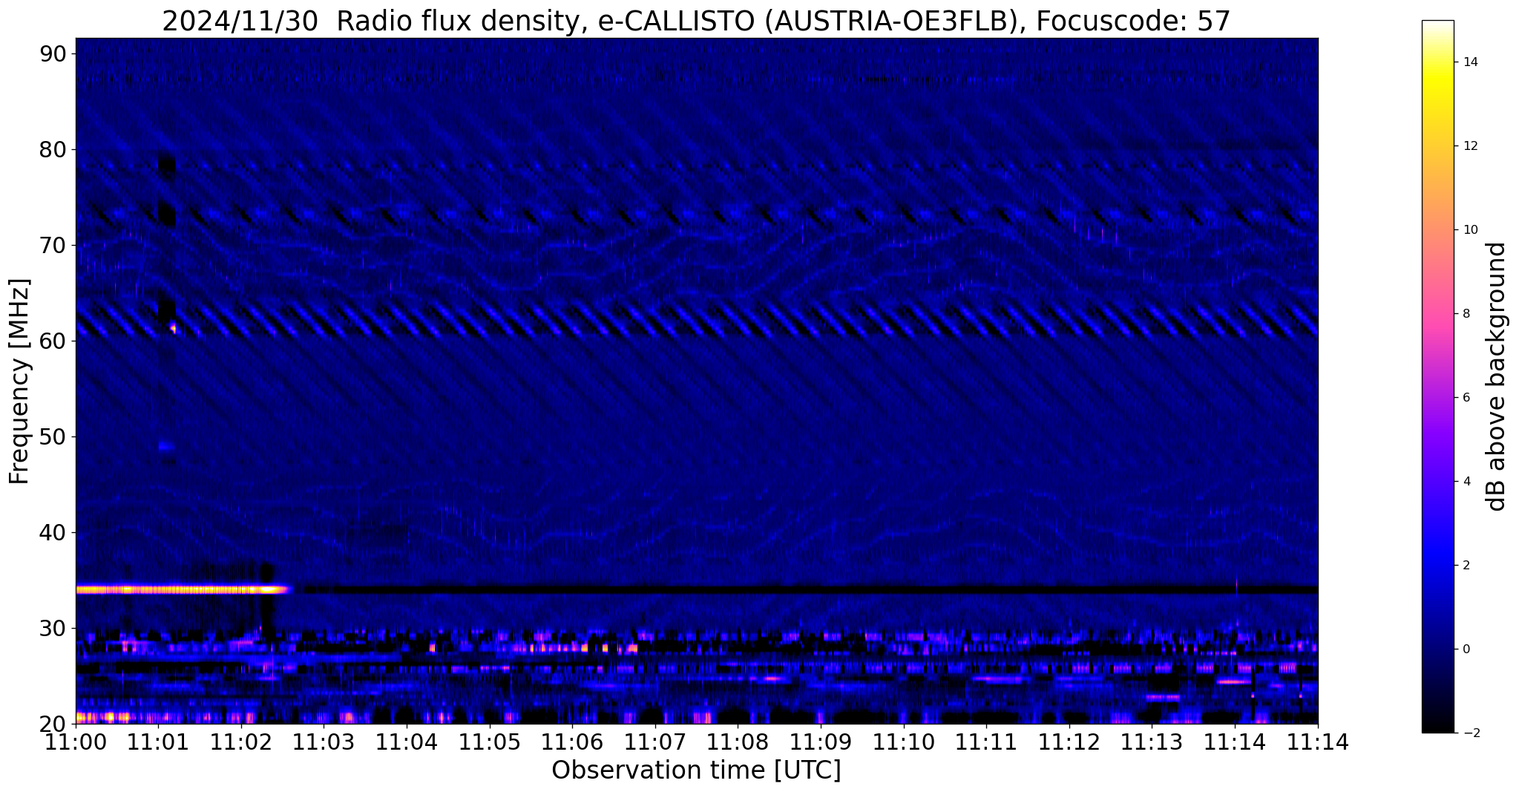Viewport: 1519px width, 792px height.
Task: Click the 11:04 time tick label
Action: 407,742
